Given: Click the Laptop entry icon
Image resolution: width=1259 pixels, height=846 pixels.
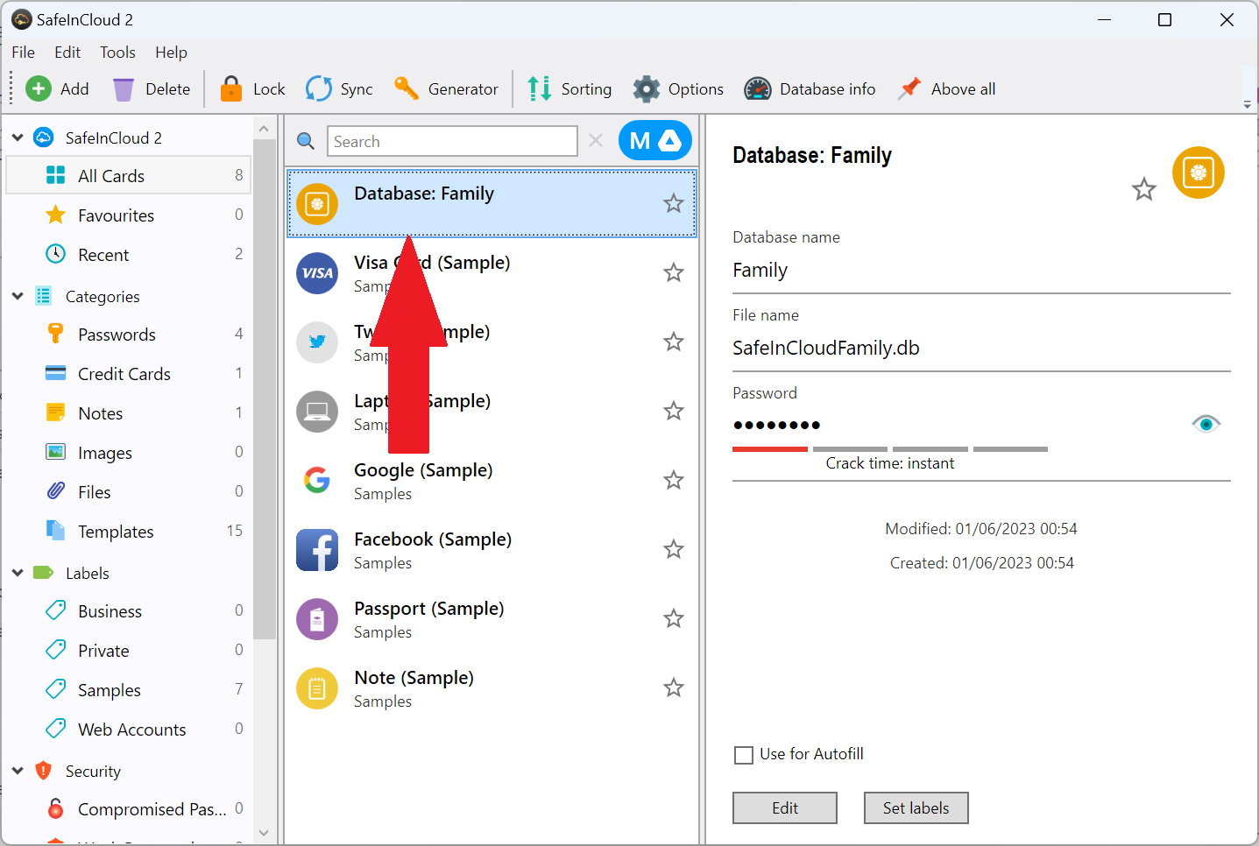Looking at the screenshot, I should pyautogui.click(x=317, y=411).
